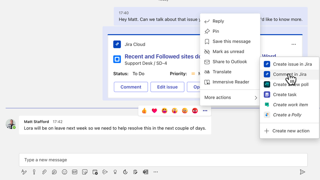Select Create a new poll
The height and width of the screenshot is (180, 320).
[x=290, y=85]
